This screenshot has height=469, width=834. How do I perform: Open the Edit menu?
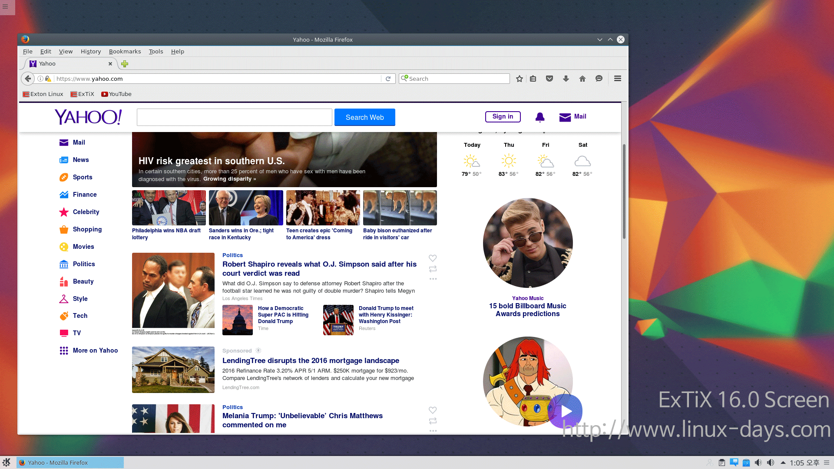click(46, 51)
